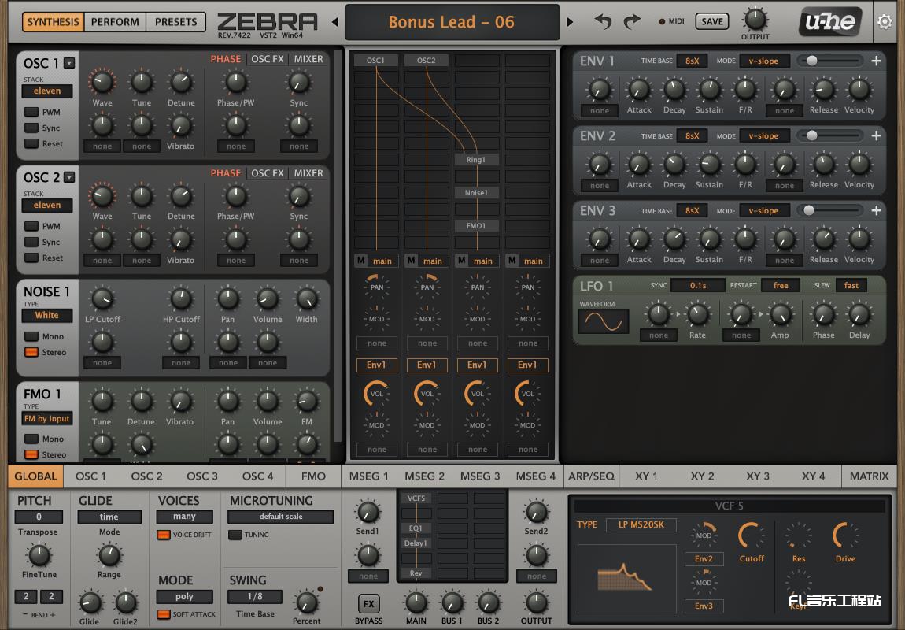Turn off Voice Drift
This screenshot has width=905, height=630.
click(164, 535)
